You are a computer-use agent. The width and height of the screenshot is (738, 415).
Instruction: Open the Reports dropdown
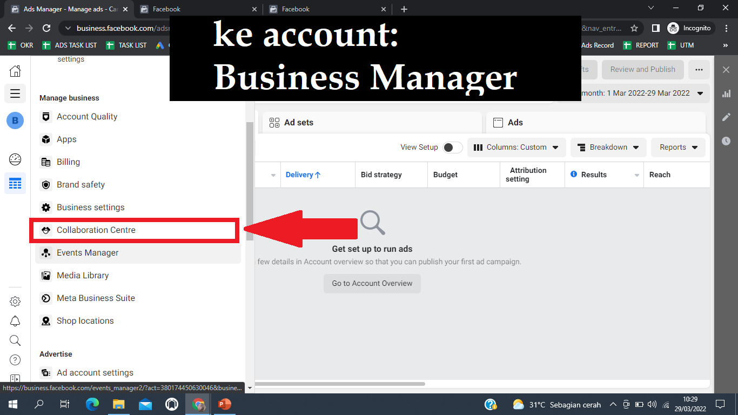point(678,147)
